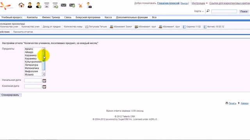The width and height of the screenshot is (250, 140).
Task: Open the Контакты menu
Action: click(x=32, y=17)
